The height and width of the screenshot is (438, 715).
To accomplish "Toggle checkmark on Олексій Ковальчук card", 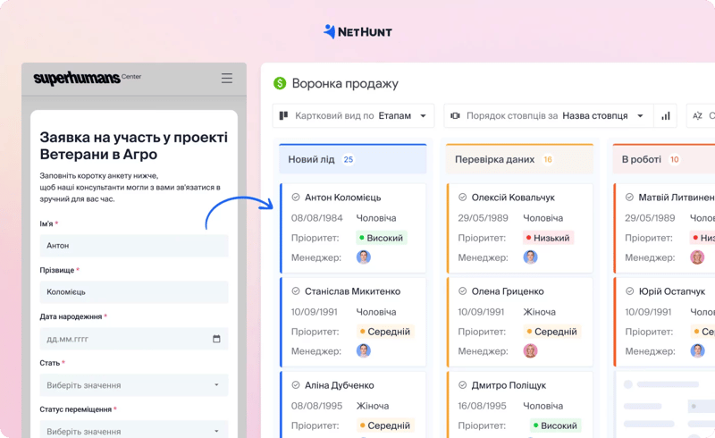I will pyautogui.click(x=462, y=198).
